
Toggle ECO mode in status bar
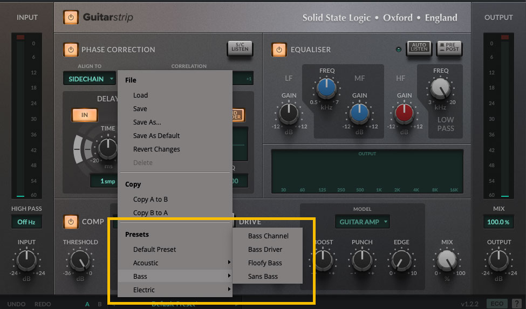(x=497, y=304)
